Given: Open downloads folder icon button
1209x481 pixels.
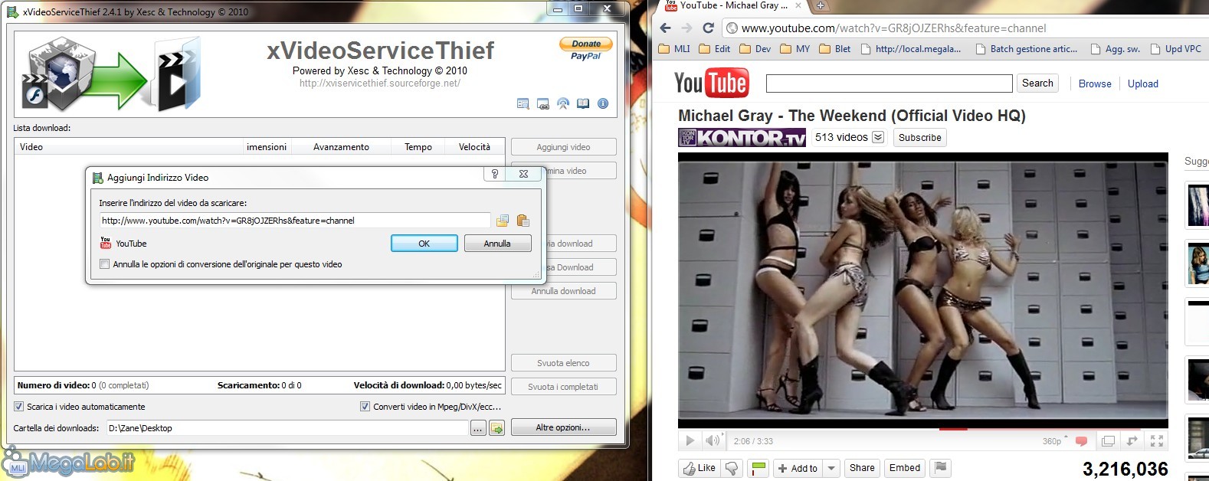Looking at the screenshot, I should pyautogui.click(x=497, y=428).
